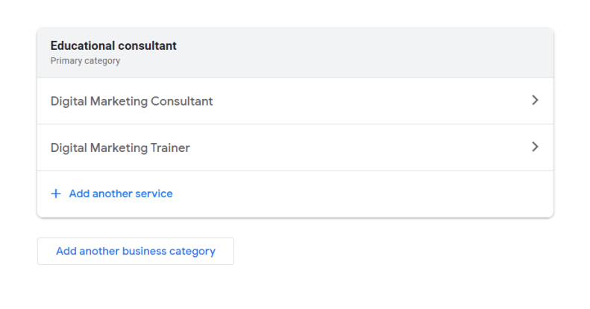Hit the blue plus sign in the services card
590x309 pixels.
pos(55,194)
